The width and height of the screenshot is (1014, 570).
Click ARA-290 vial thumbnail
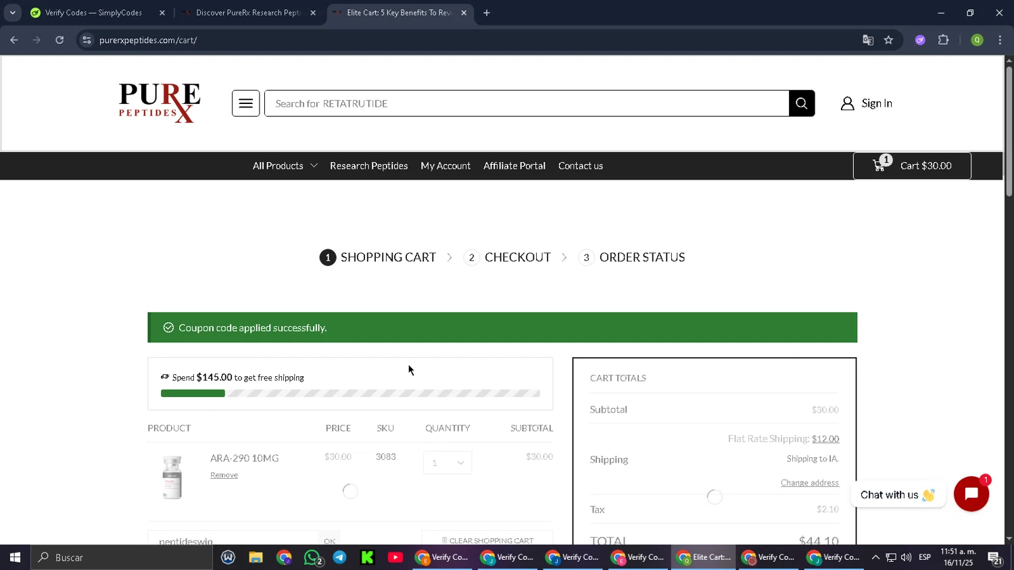[172, 477]
